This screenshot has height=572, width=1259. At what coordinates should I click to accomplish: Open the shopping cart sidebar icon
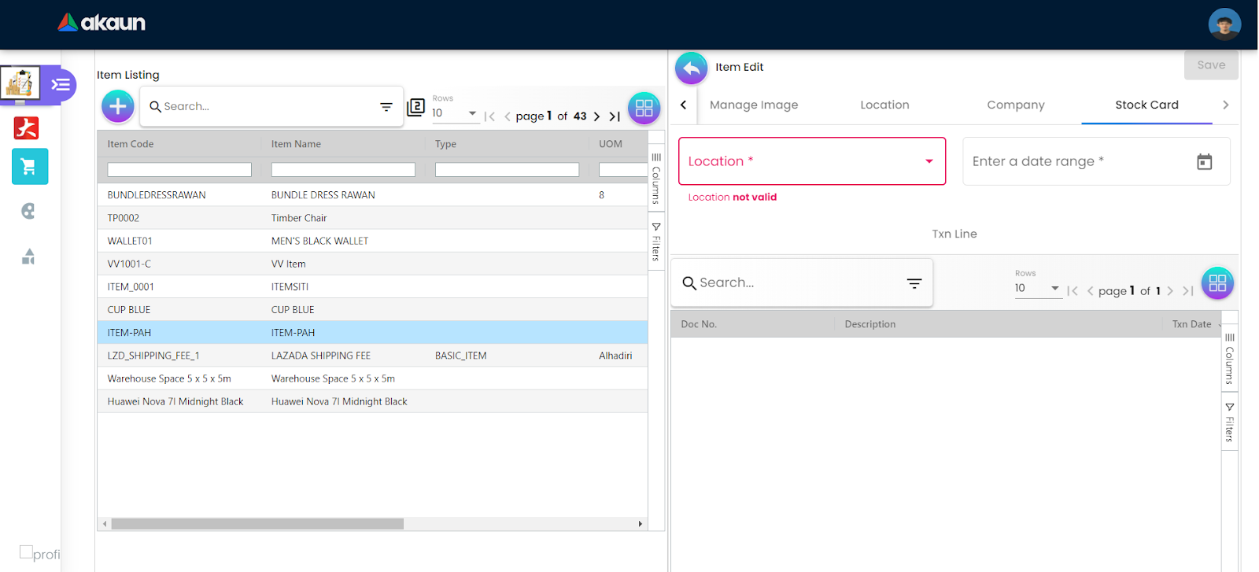[x=30, y=167]
